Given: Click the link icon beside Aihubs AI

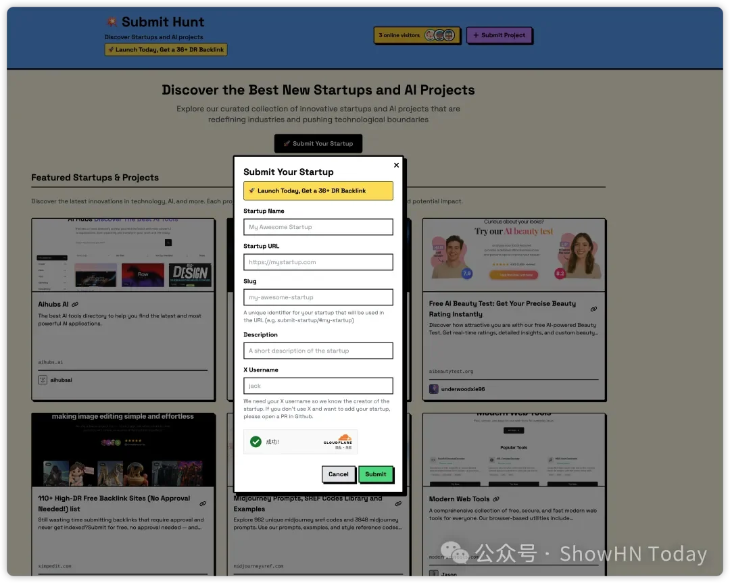Looking at the screenshot, I should click(x=75, y=305).
